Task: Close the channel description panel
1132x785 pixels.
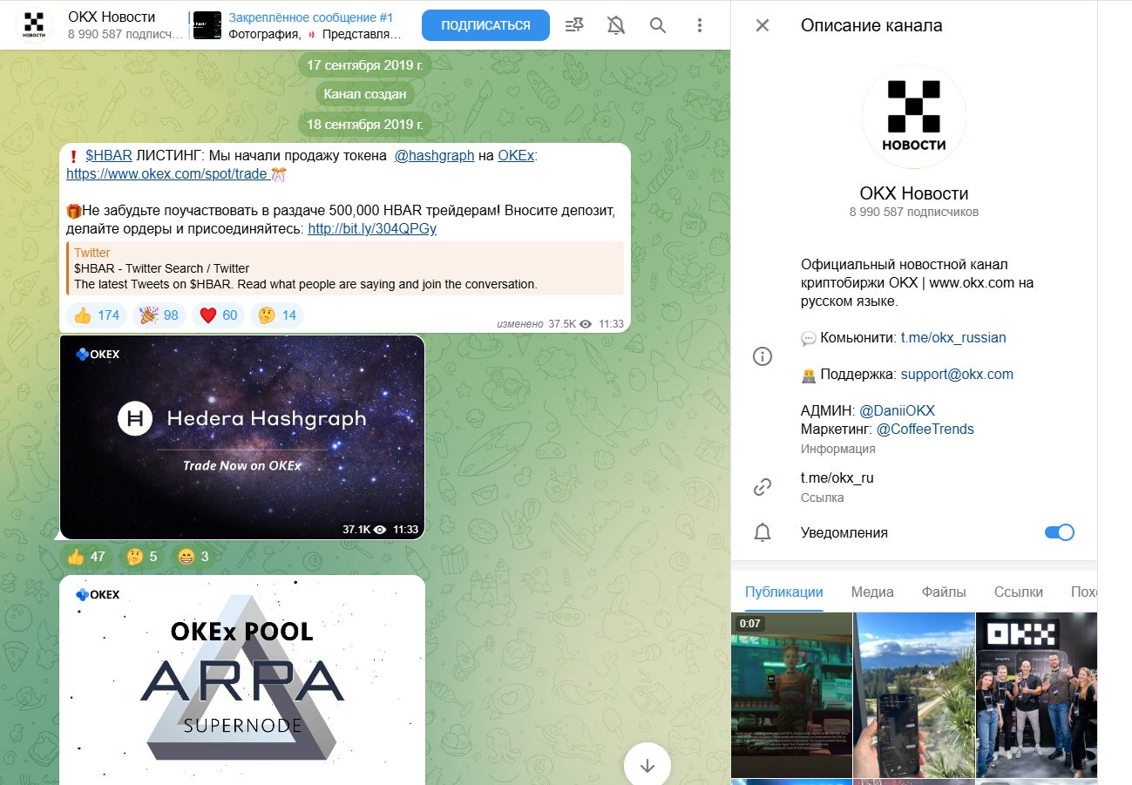Action: coord(763,25)
